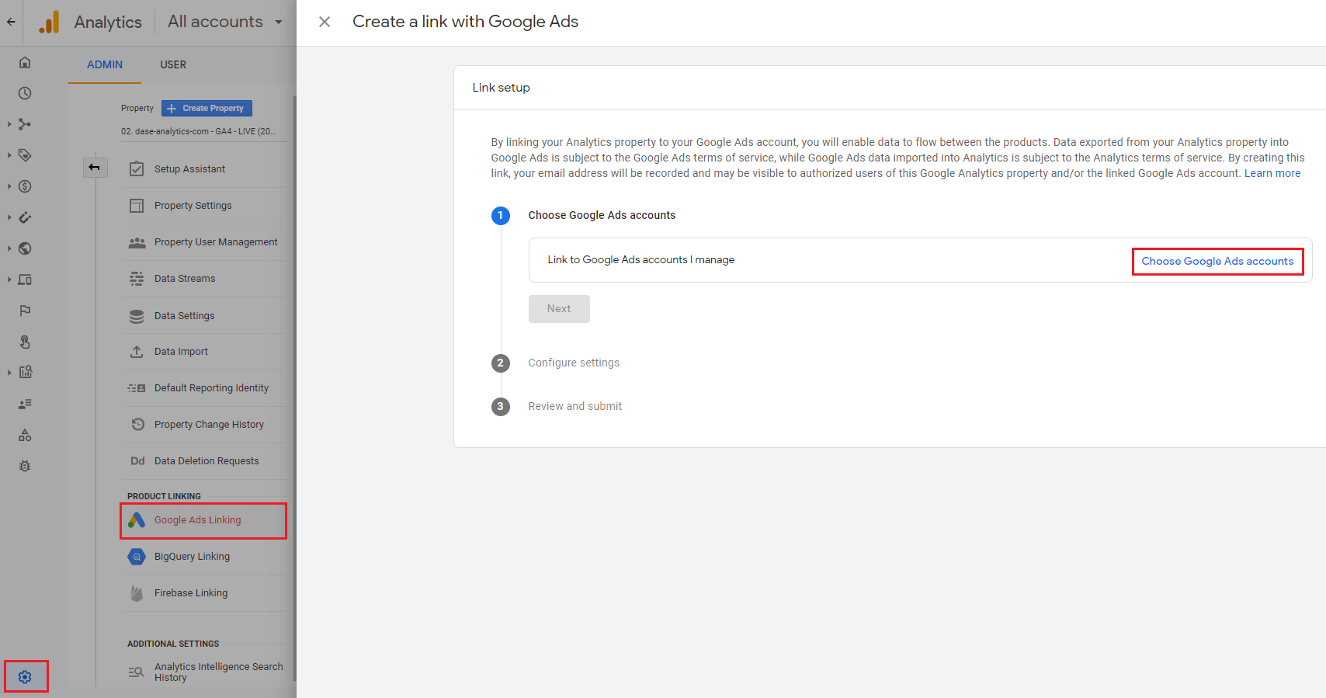The image size is (1326, 698).
Task: Open the property selector dase-analytics-com GA4
Action: coord(203,131)
